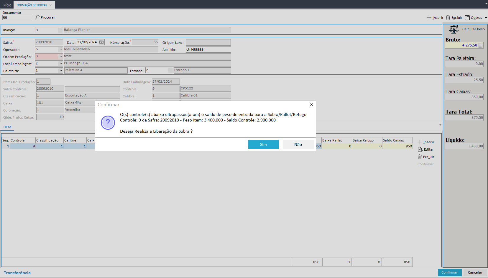Switch to the Início tab
The width and height of the screenshot is (488, 278).
(x=7, y=5)
